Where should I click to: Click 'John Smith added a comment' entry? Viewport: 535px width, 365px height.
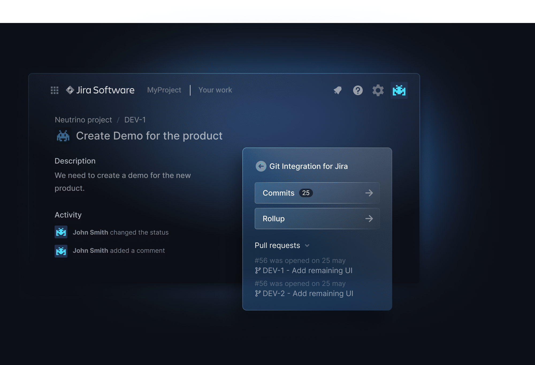[119, 251]
